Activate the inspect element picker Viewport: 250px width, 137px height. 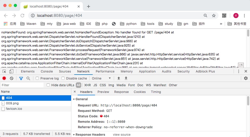(4, 71)
